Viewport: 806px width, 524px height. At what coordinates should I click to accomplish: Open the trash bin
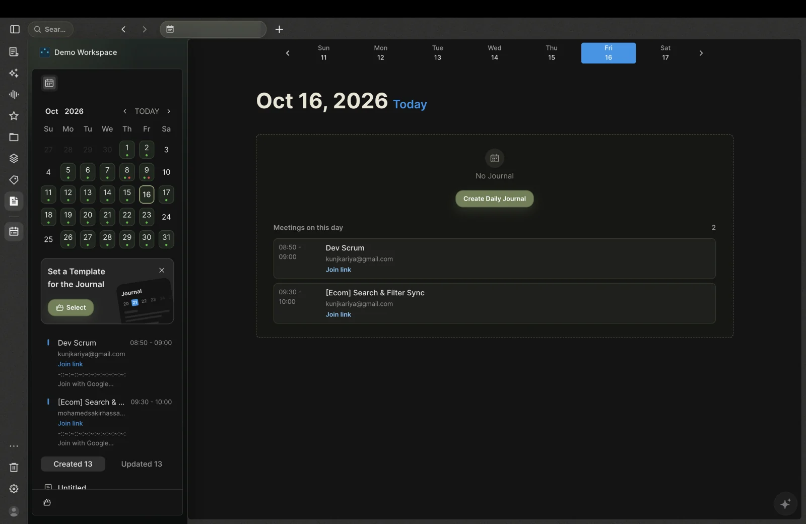14,468
